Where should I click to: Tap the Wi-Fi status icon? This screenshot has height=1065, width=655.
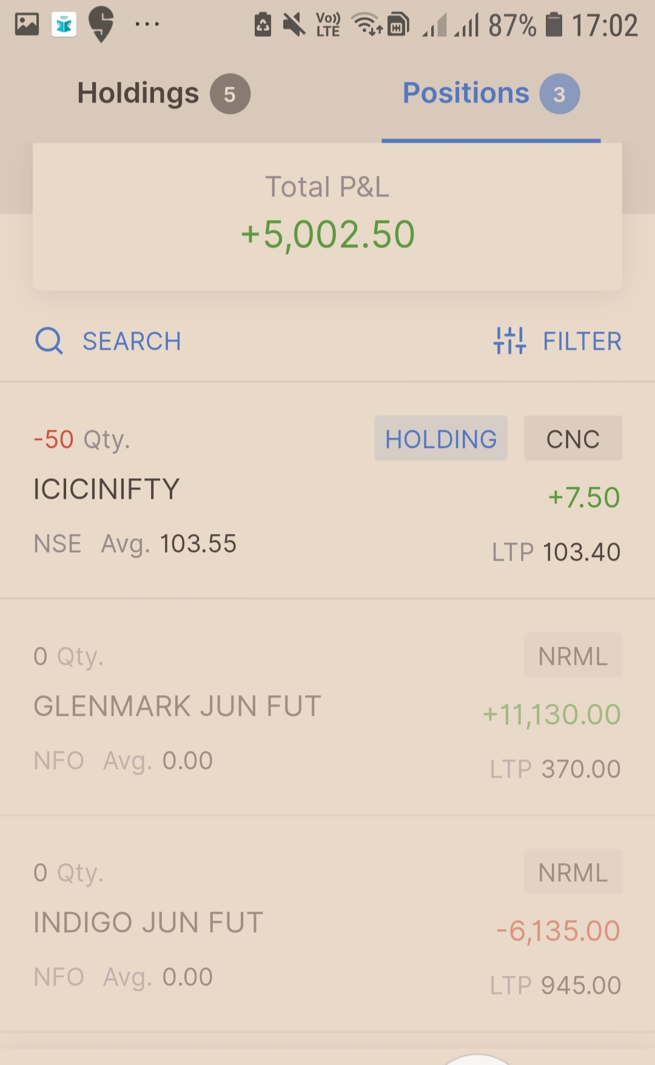coord(366,25)
